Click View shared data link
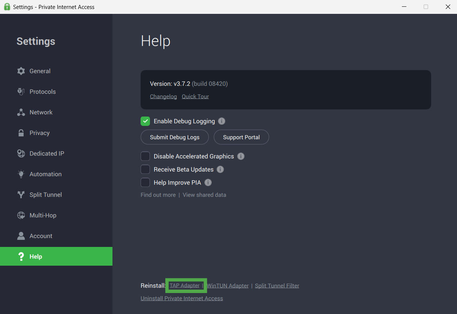This screenshot has width=457, height=314. point(204,195)
